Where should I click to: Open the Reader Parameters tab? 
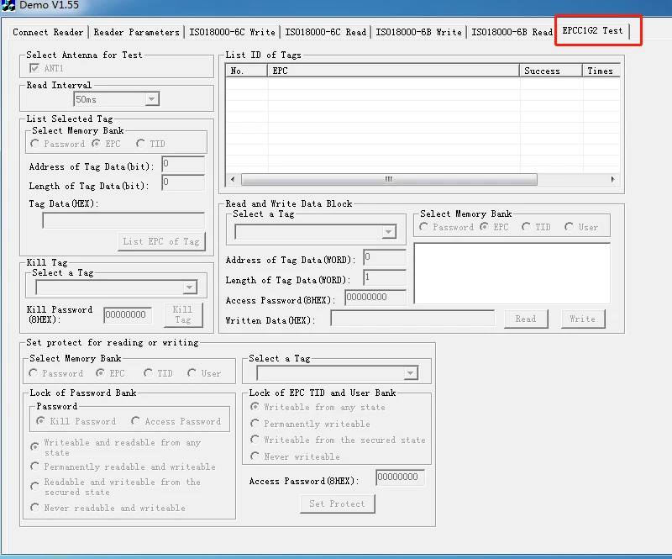[136, 32]
